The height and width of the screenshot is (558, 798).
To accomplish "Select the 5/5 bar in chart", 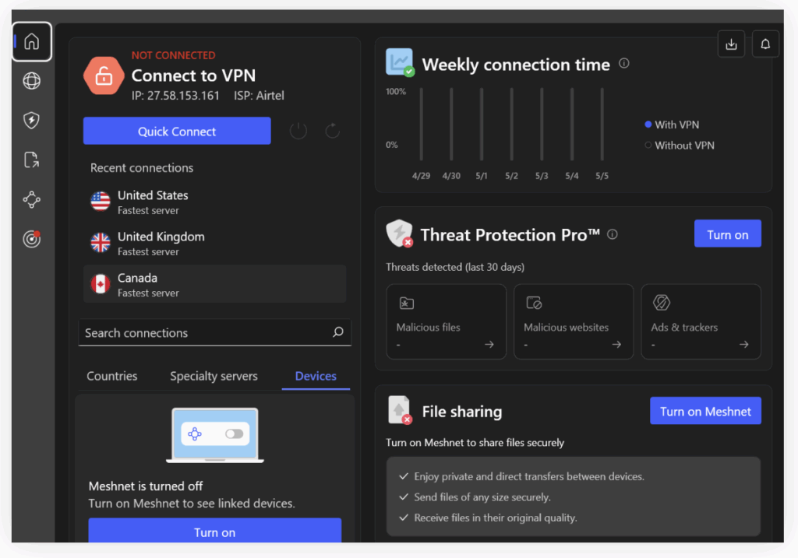I will tap(602, 124).
